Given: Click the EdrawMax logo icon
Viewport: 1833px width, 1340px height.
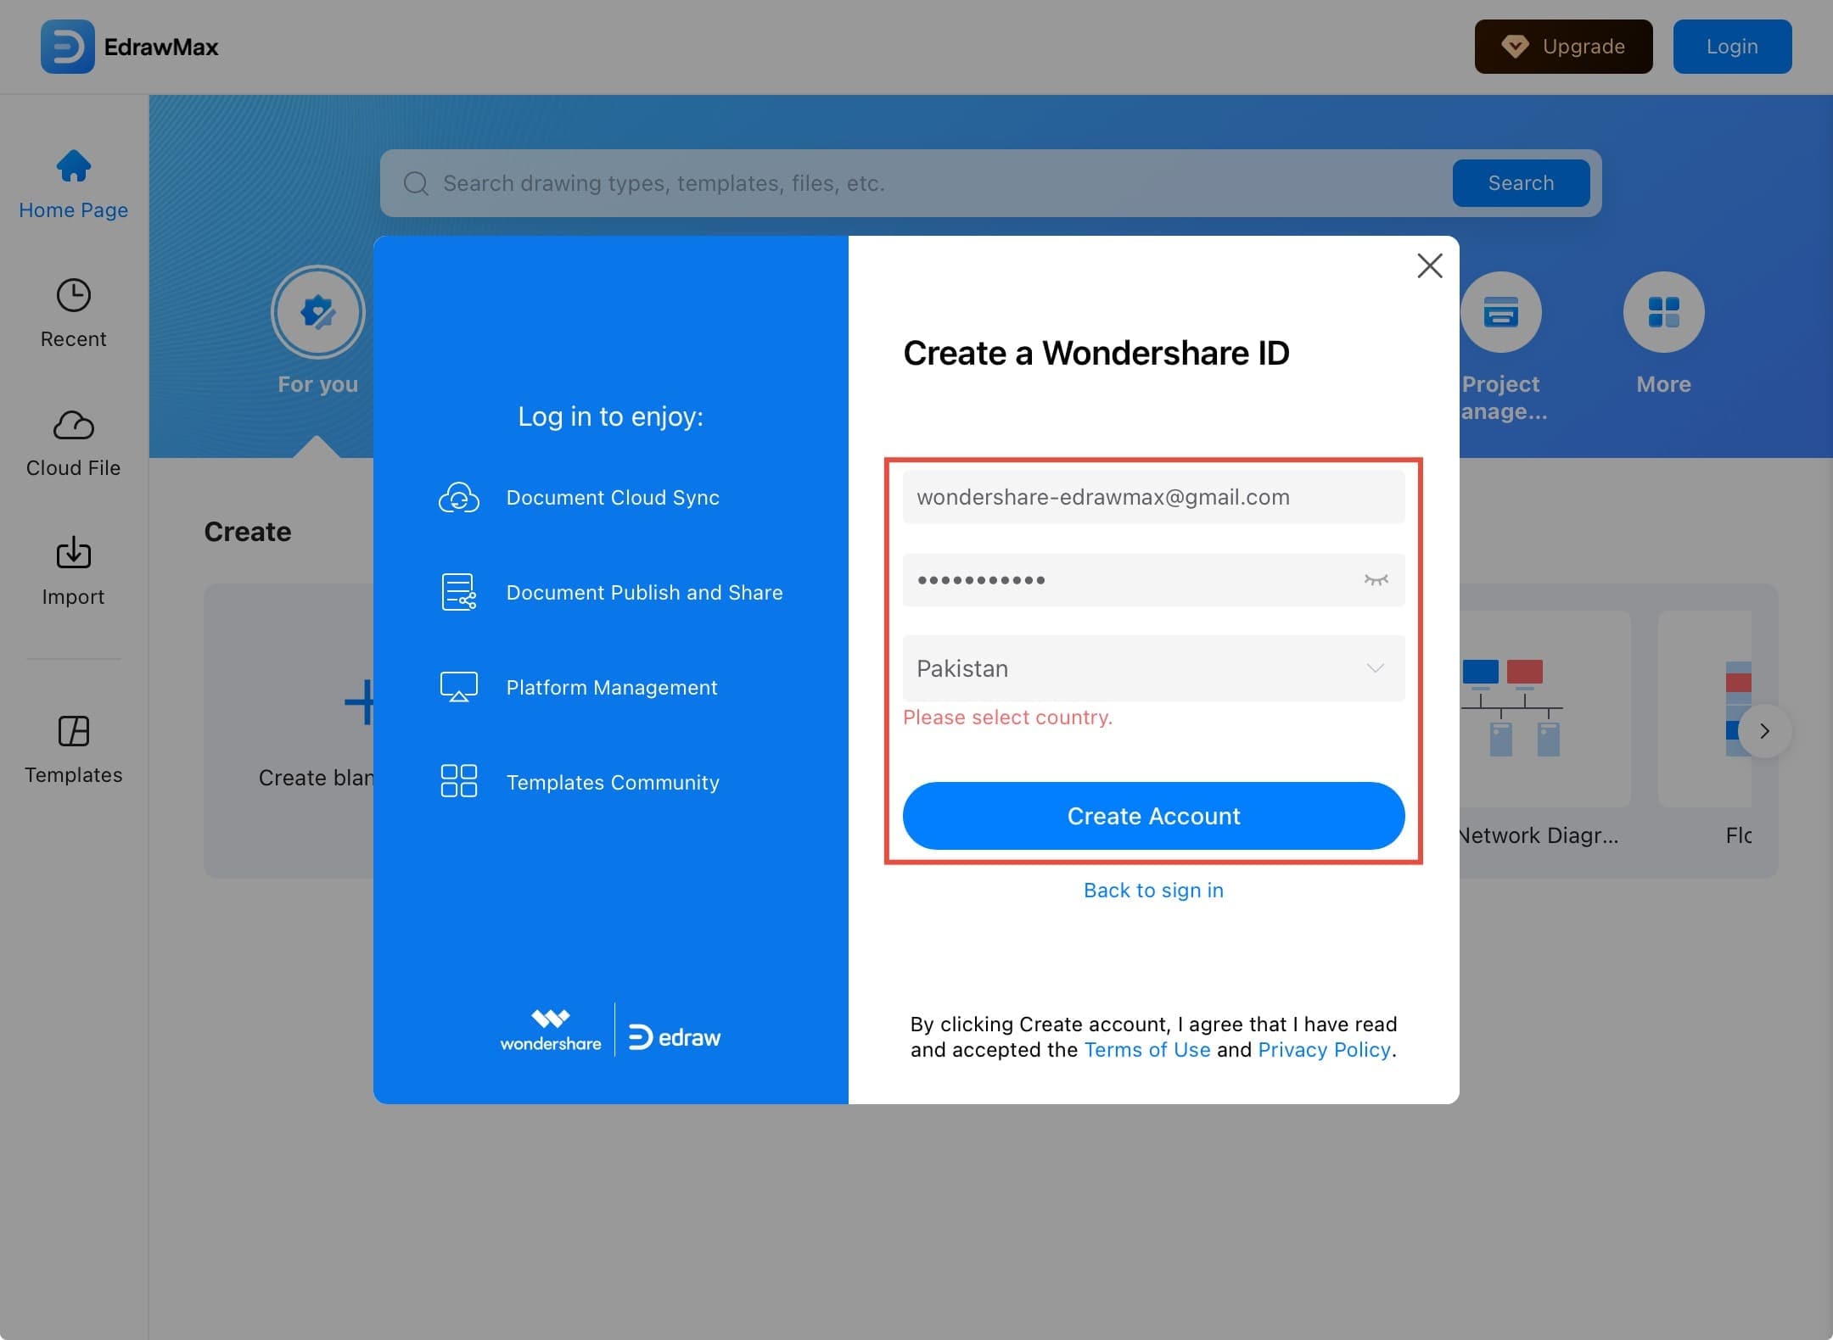Looking at the screenshot, I should pyautogui.click(x=68, y=47).
